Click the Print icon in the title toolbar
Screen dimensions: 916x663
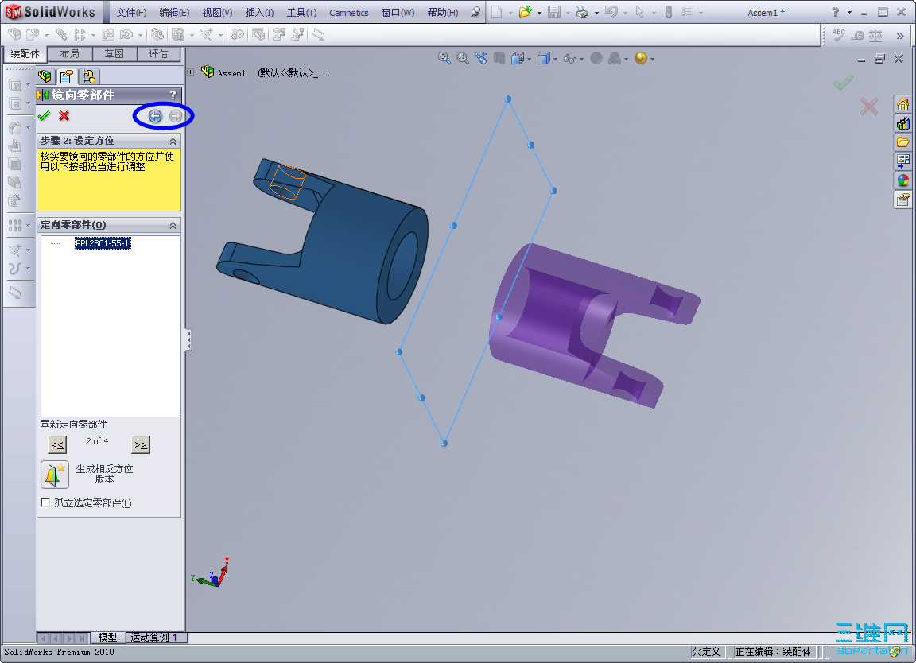pyautogui.click(x=582, y=12)
